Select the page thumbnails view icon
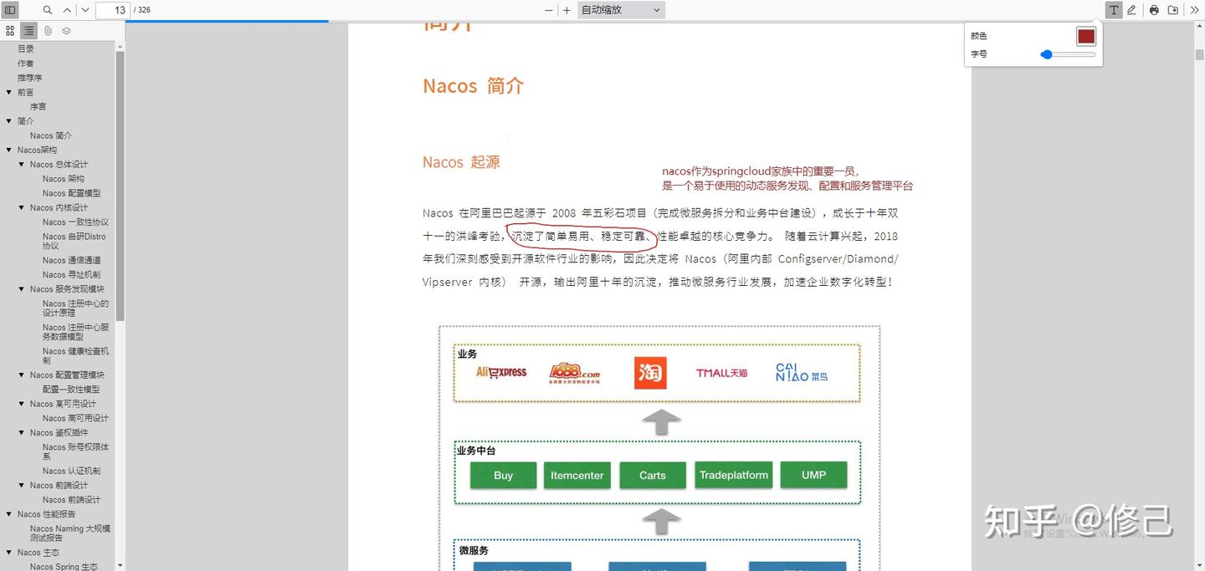 pos(8,30)
